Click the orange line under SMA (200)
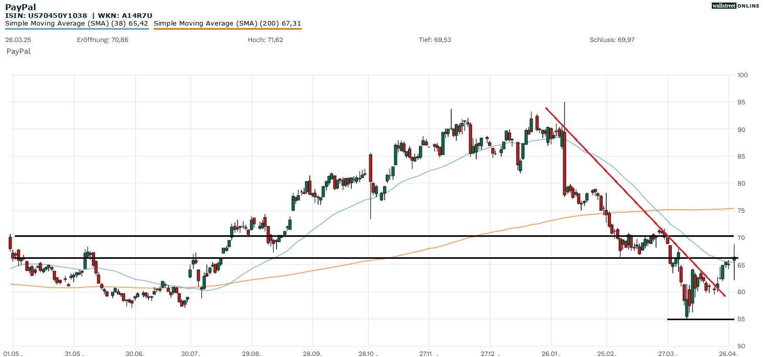The width and height of the screenshot is (763, 357). tap(227, 29)
